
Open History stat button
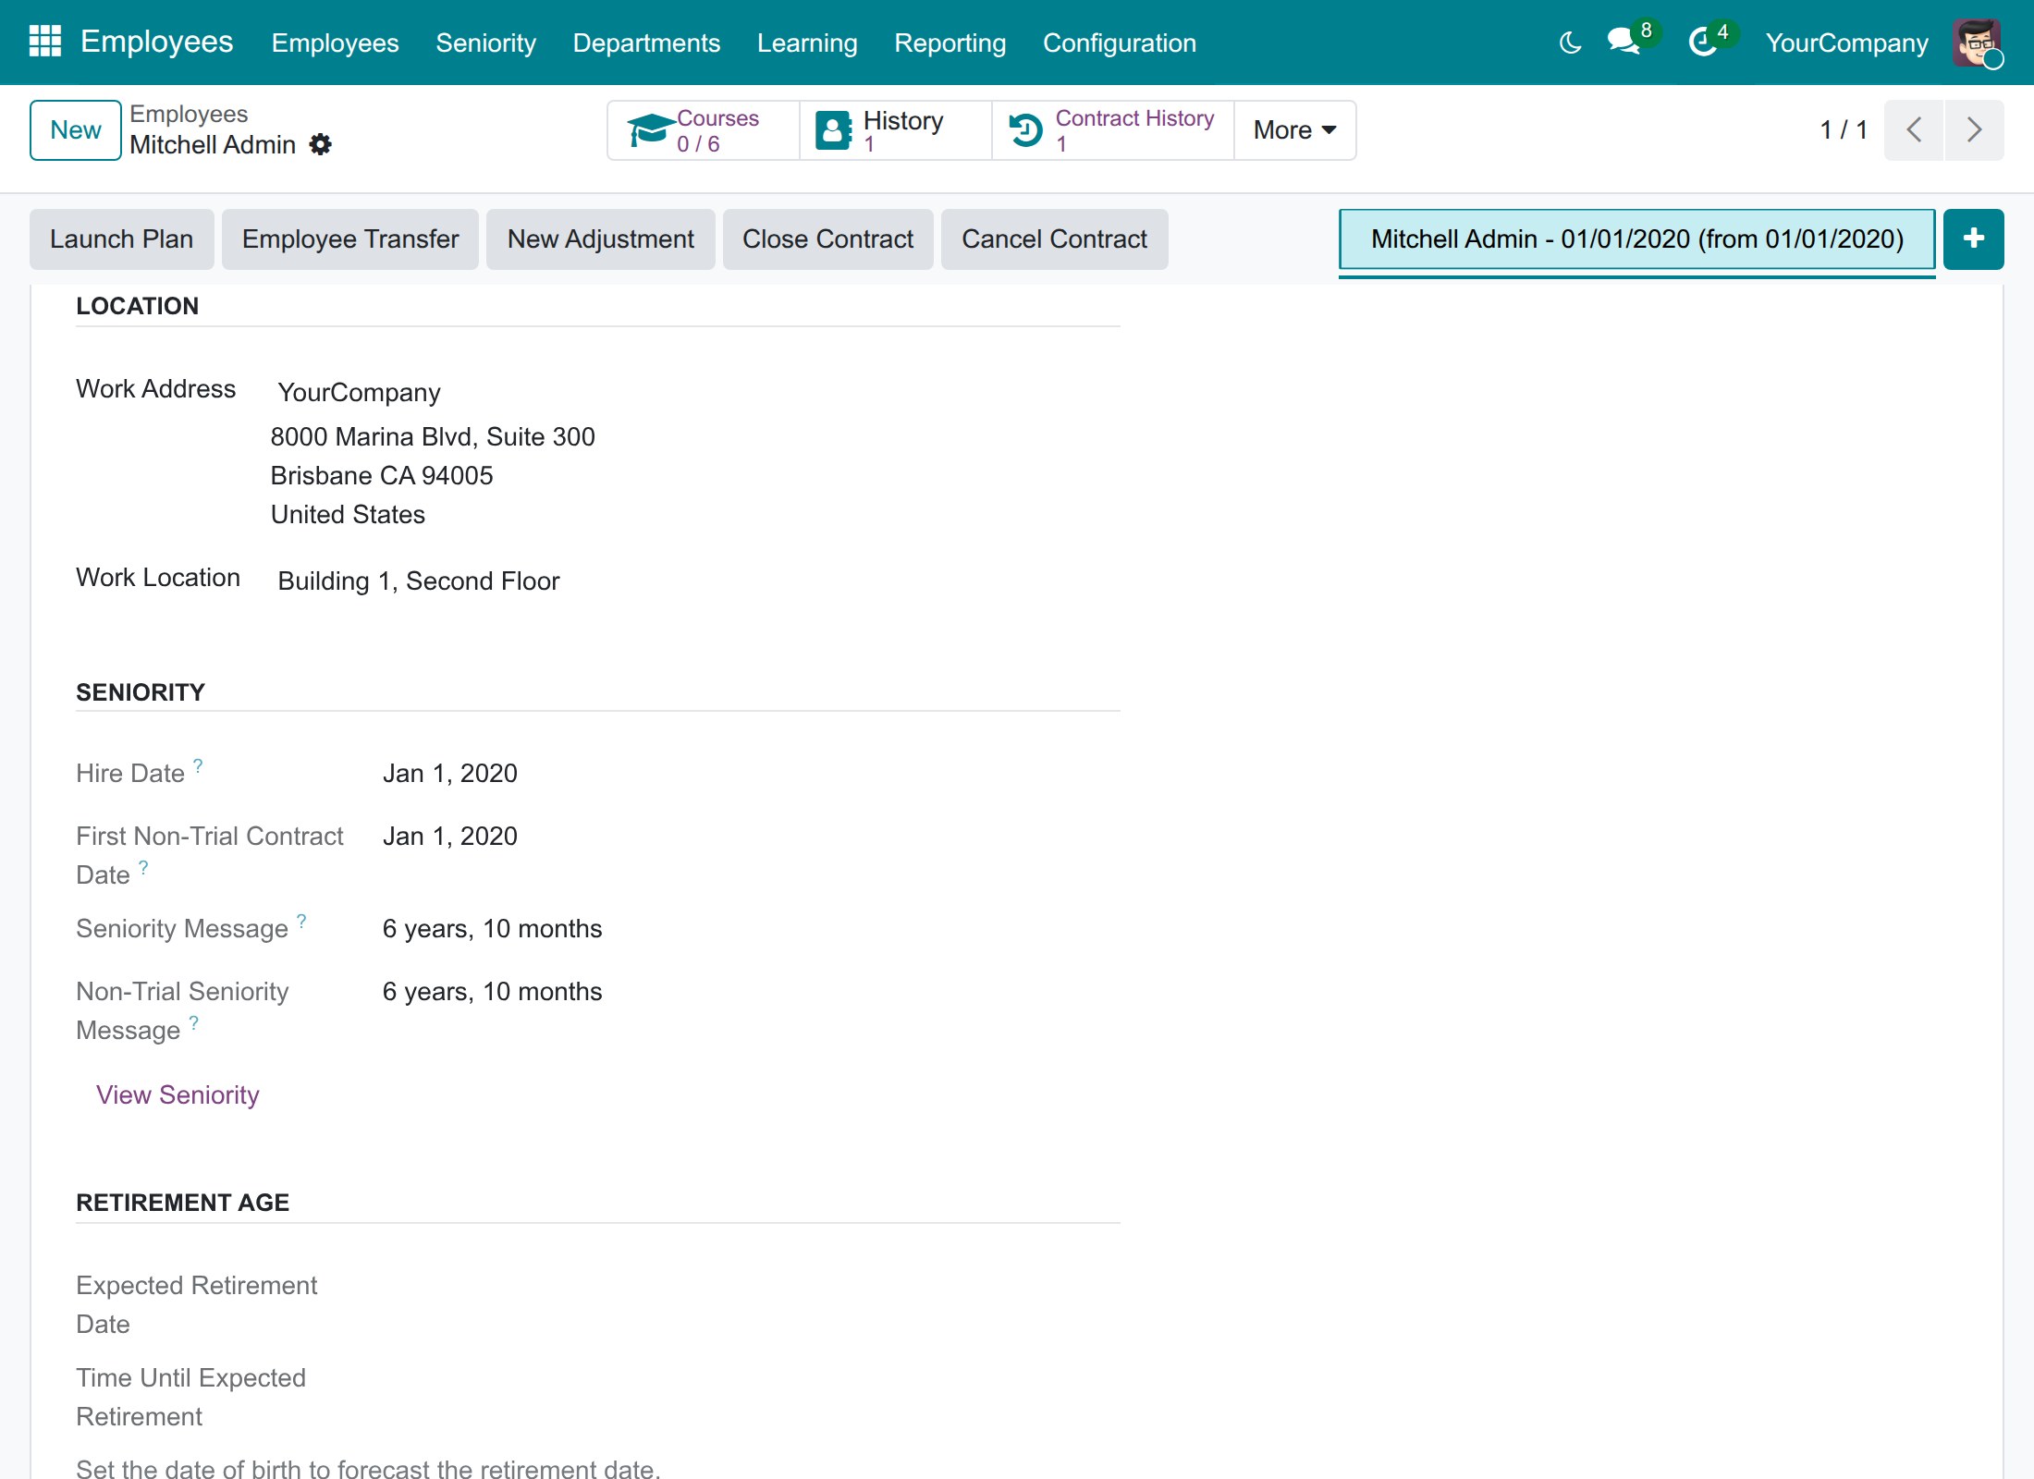896,130
